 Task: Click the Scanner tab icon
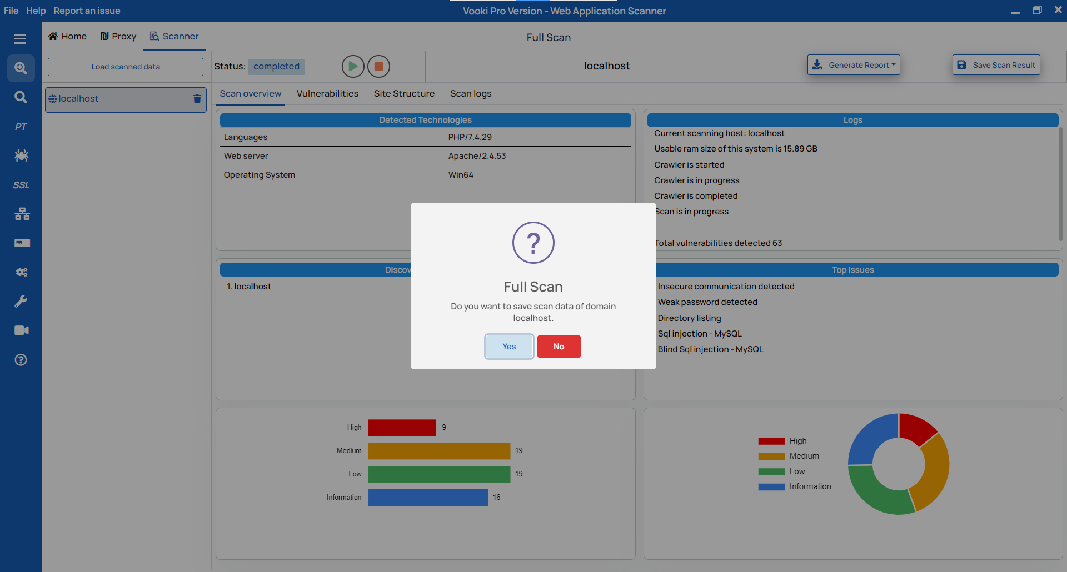pyautogui.click(x=154, y=36)
